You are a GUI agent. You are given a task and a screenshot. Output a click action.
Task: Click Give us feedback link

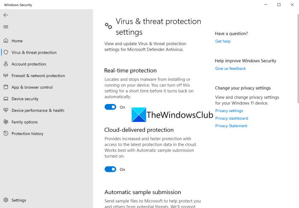230,69
